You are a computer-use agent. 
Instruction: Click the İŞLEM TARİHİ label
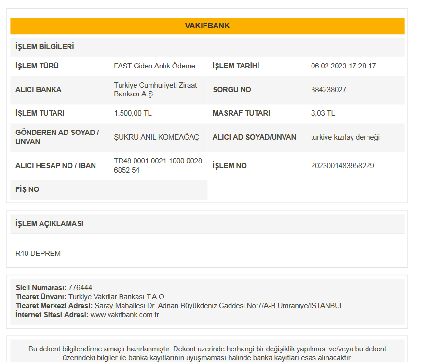pos(236,66)
